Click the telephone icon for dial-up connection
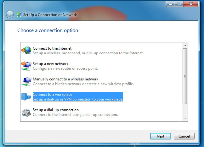204x147 pixels. coord(26,112)
